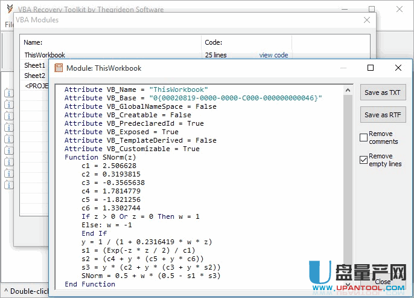
Task: Open view code link for ThisWorkbook
Action: pyautogui.click(x=273, y=55)
